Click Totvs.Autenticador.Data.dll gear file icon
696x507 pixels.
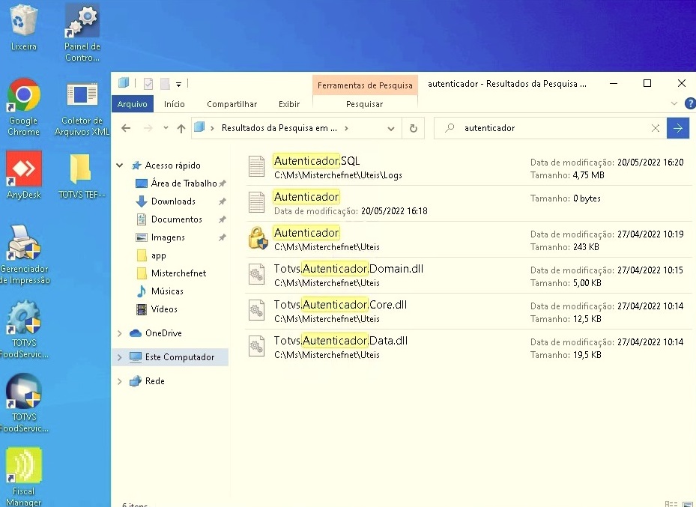[x=256, y=347]
